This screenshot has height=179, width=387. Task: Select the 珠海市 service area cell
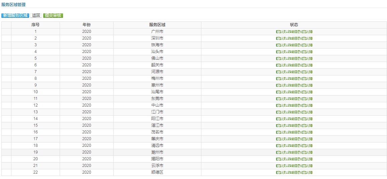coord(157,45)
